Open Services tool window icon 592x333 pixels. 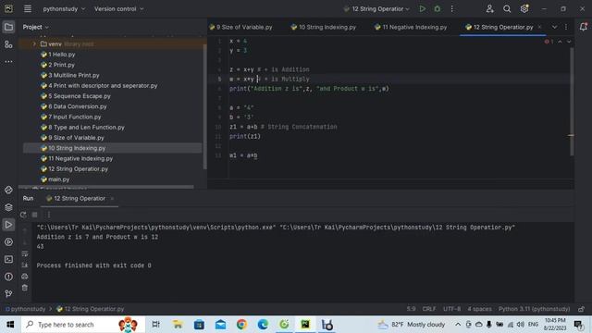8,242
